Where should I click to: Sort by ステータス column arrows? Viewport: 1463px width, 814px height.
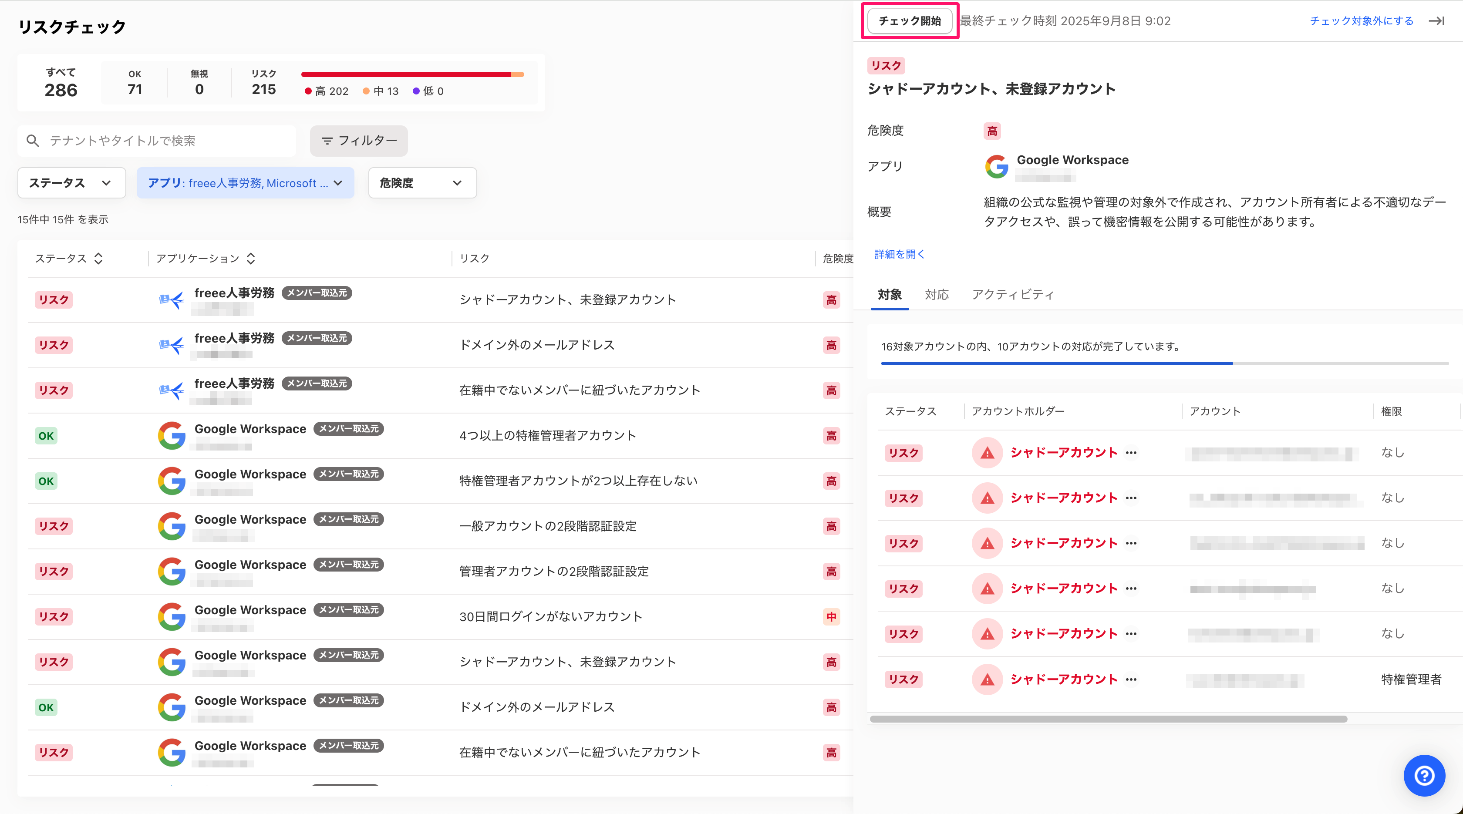[x=99, y=259]
